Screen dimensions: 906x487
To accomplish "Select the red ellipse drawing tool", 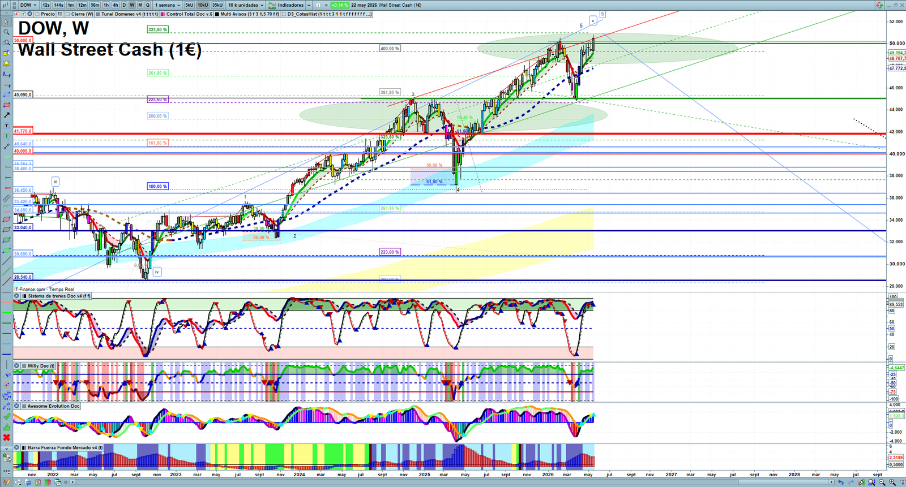I will [x=7, y=219].
